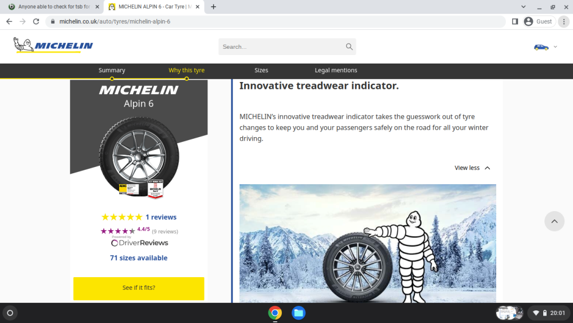Go to the Summary section tab
573x323 pixels.
coord(112,70)
